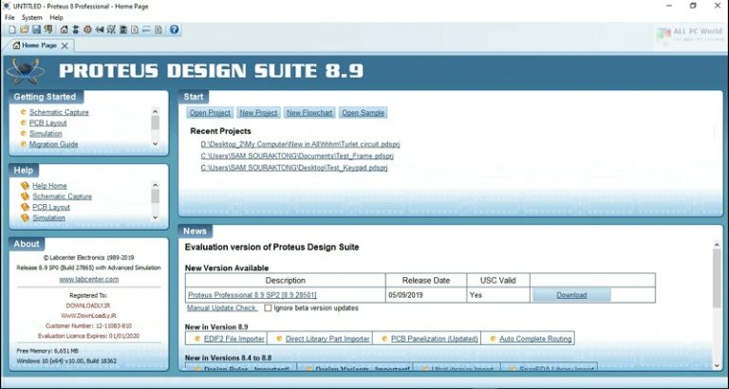This screenshot has width=729, height=389.
Task: Click the bullet icon beside Schematic Capture in Getting Started
Action: [x=23, y=112]
